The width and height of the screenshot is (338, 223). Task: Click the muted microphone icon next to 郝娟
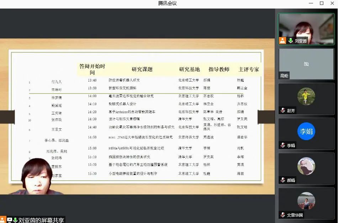coord(283,180)
